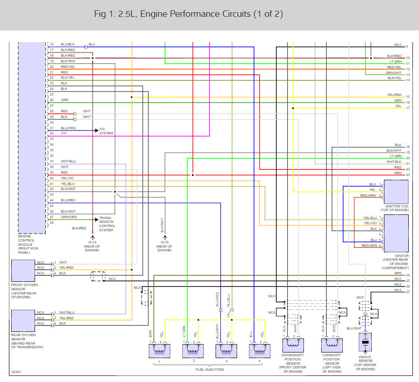This screenshot has height=382, width=419.
Task: Click the 'CRANKSHAFT POSITION SENSOR (FRONT CENTER OF ENGINE)' caption
Action: pyautogui.click(x=293, y=363)
